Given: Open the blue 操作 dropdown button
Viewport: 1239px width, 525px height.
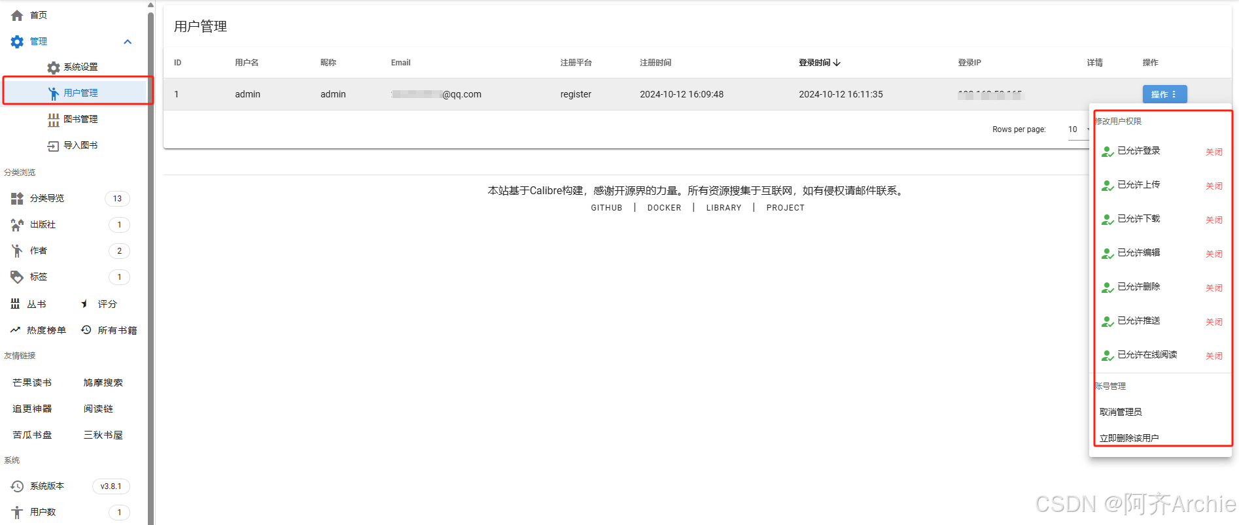Looking at the screenshot, I should pyautogui.click(x=1164, y=94).
